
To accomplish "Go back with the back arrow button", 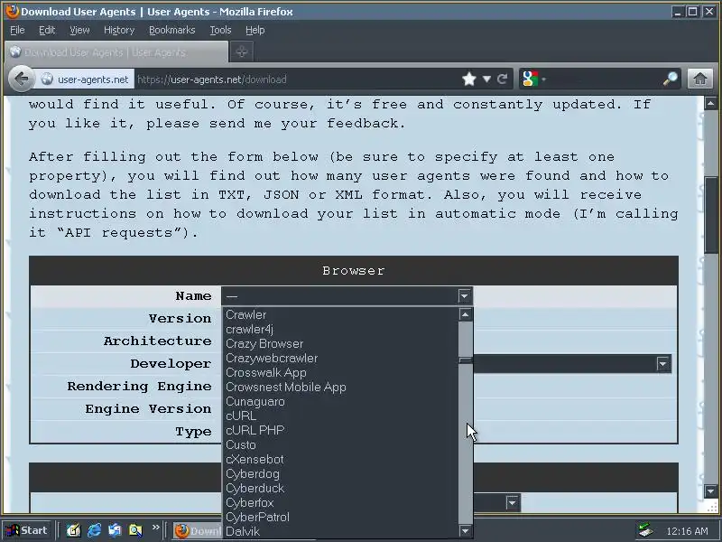I will [x=21, y=79].
